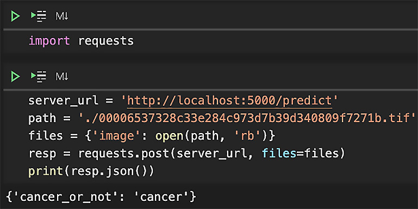Run by line in import requests cell
Image resolution: width=418 pixels, height=209 pixels.
(39, 16)
